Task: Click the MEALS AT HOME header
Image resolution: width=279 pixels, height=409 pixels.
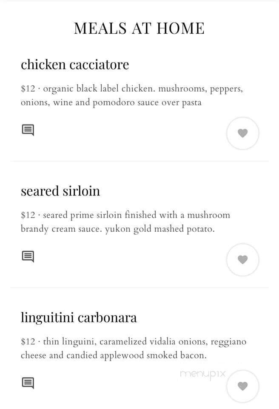Action: (139, 28)
